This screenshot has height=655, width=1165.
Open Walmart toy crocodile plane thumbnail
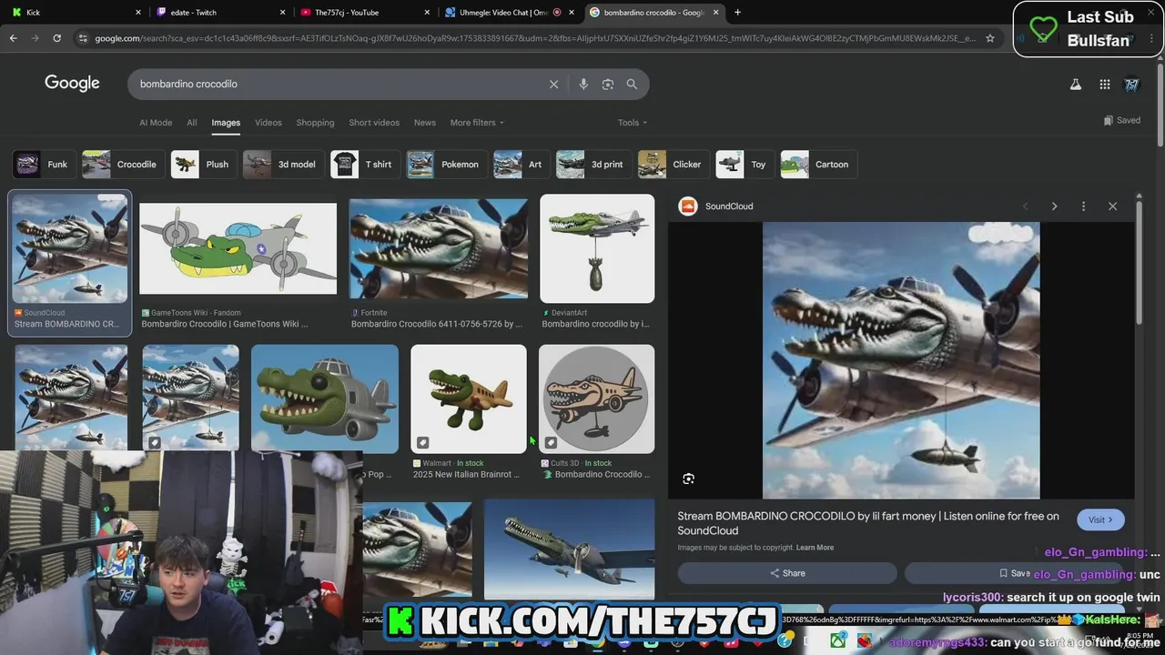469,398
